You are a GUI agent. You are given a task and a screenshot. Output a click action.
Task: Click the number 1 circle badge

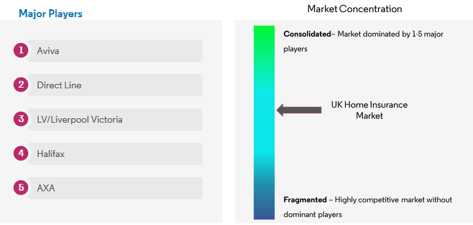[x=21, y=50]
